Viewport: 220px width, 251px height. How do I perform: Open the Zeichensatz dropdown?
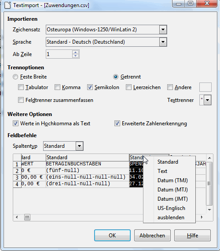pos(163,30)
